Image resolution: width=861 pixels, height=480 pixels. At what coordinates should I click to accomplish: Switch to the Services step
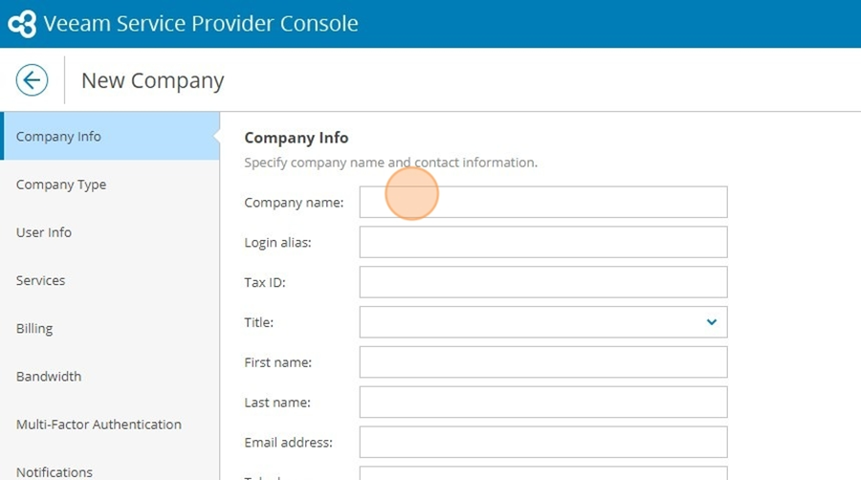click(110, 280)
